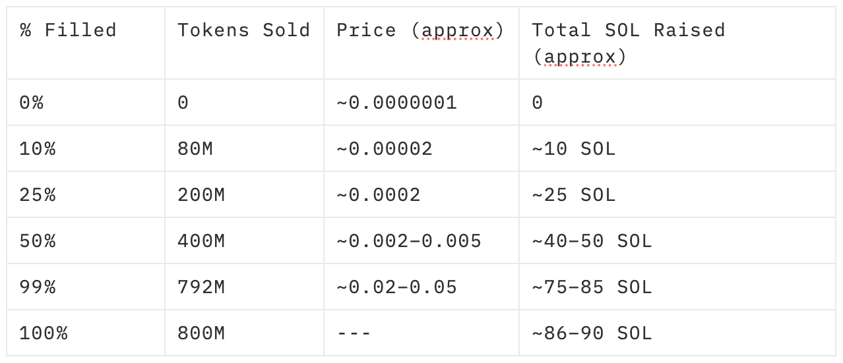The width and height of the screenshot is (843, 363).
Task: Select the "~25 SOL" raised cell
Action: [573, 195]
